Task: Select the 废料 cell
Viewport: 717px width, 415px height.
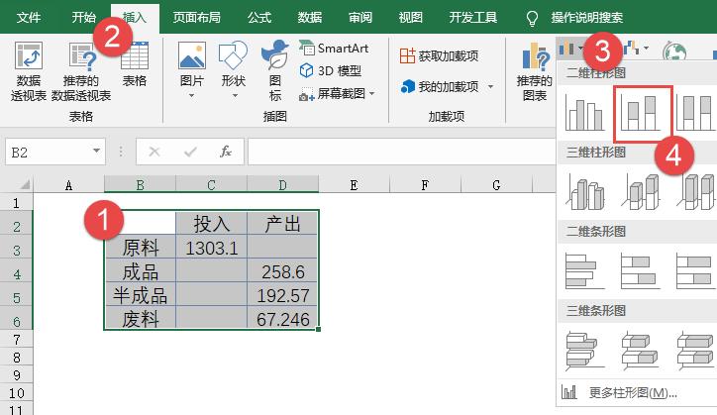Action: tap(140, 319)
